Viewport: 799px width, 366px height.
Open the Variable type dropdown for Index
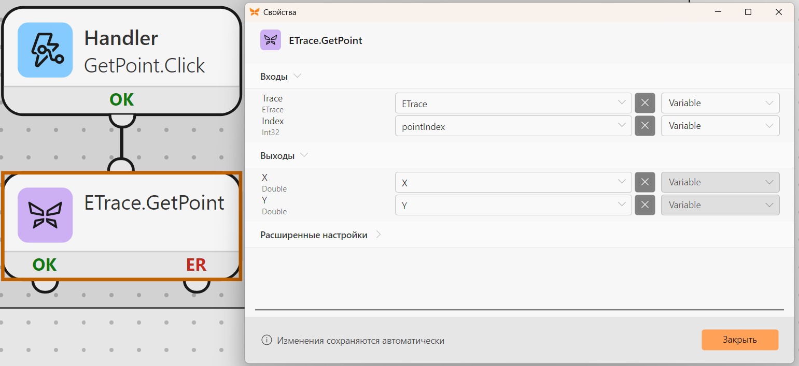coord(720,126)
